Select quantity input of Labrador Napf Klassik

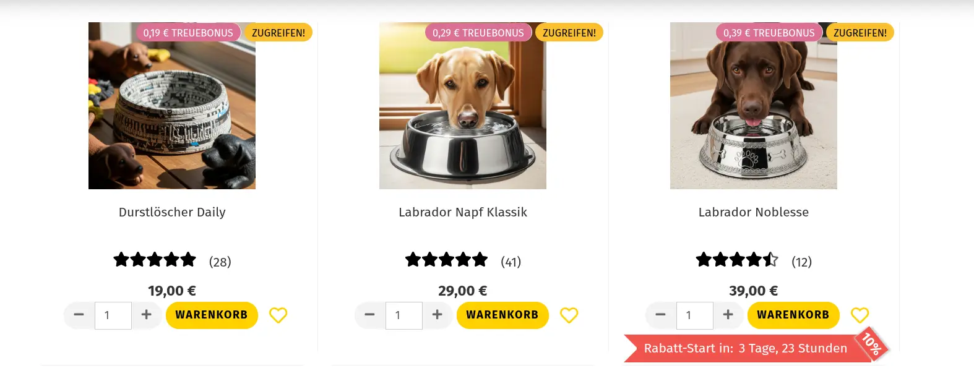[404, 315]
